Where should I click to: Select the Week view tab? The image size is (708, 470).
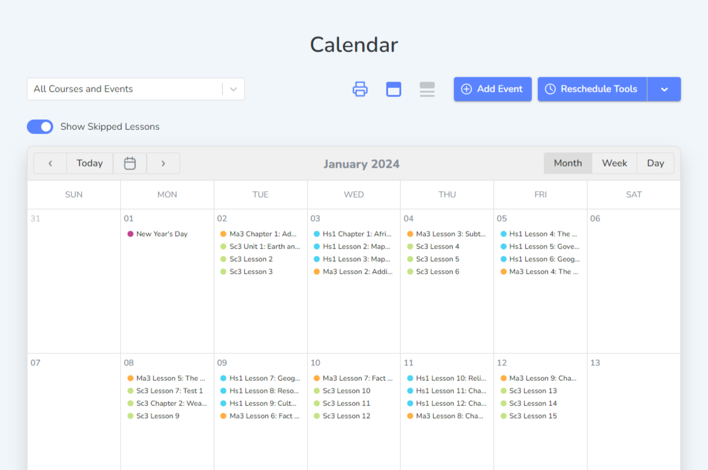[614, 163]
